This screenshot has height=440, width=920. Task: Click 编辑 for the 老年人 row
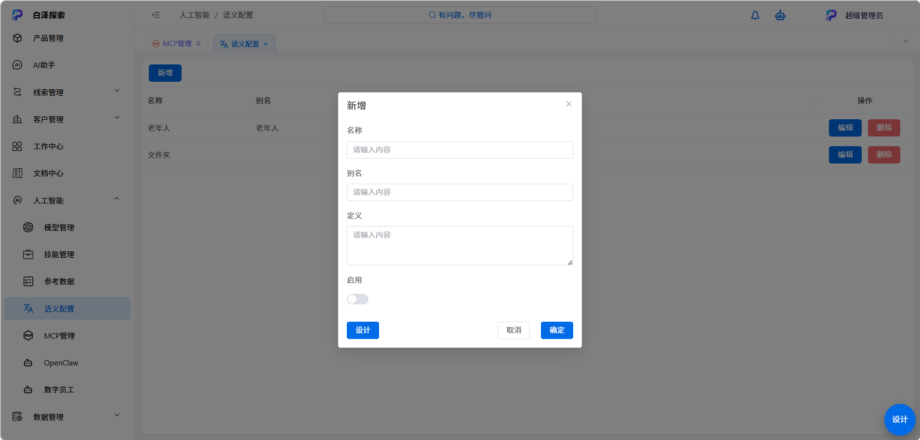[845, 128]
